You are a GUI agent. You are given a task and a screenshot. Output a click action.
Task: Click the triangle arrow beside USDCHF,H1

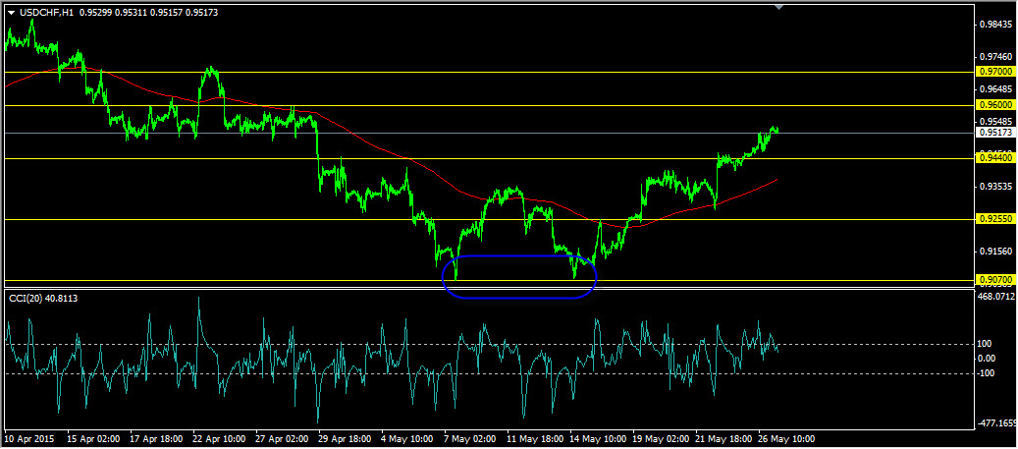tap(11, 13)
